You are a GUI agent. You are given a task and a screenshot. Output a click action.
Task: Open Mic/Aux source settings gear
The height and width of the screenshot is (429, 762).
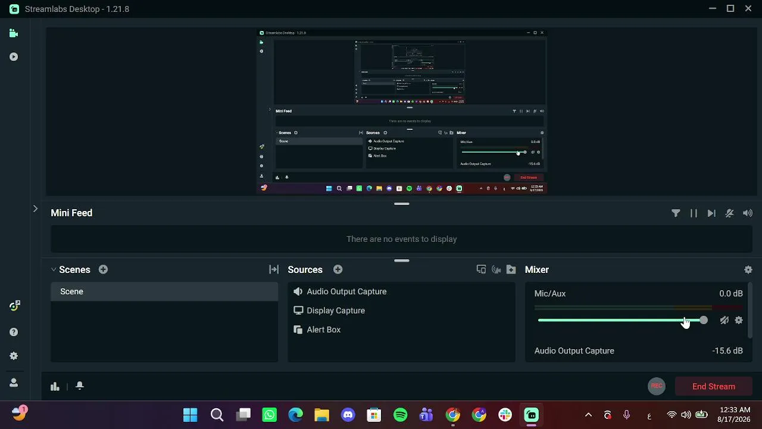pos(739,321)
